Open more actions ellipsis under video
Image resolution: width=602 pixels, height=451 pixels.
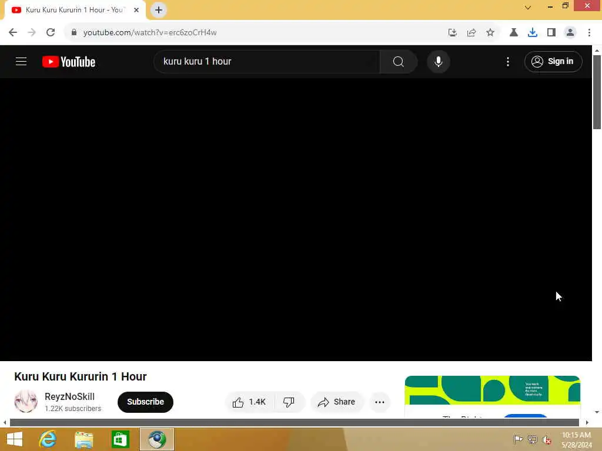(380, 402)
